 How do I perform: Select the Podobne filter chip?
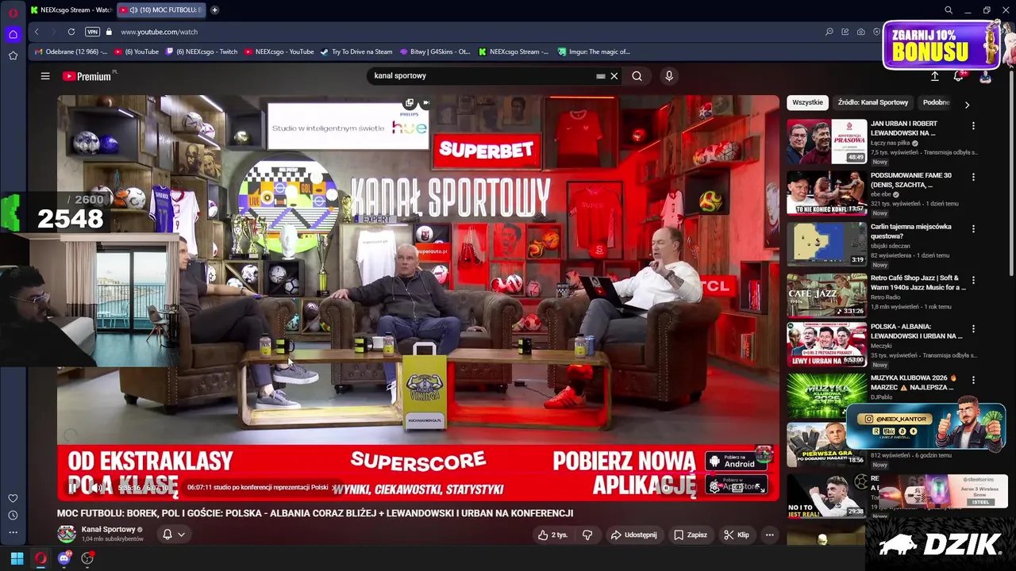(937, 102)
